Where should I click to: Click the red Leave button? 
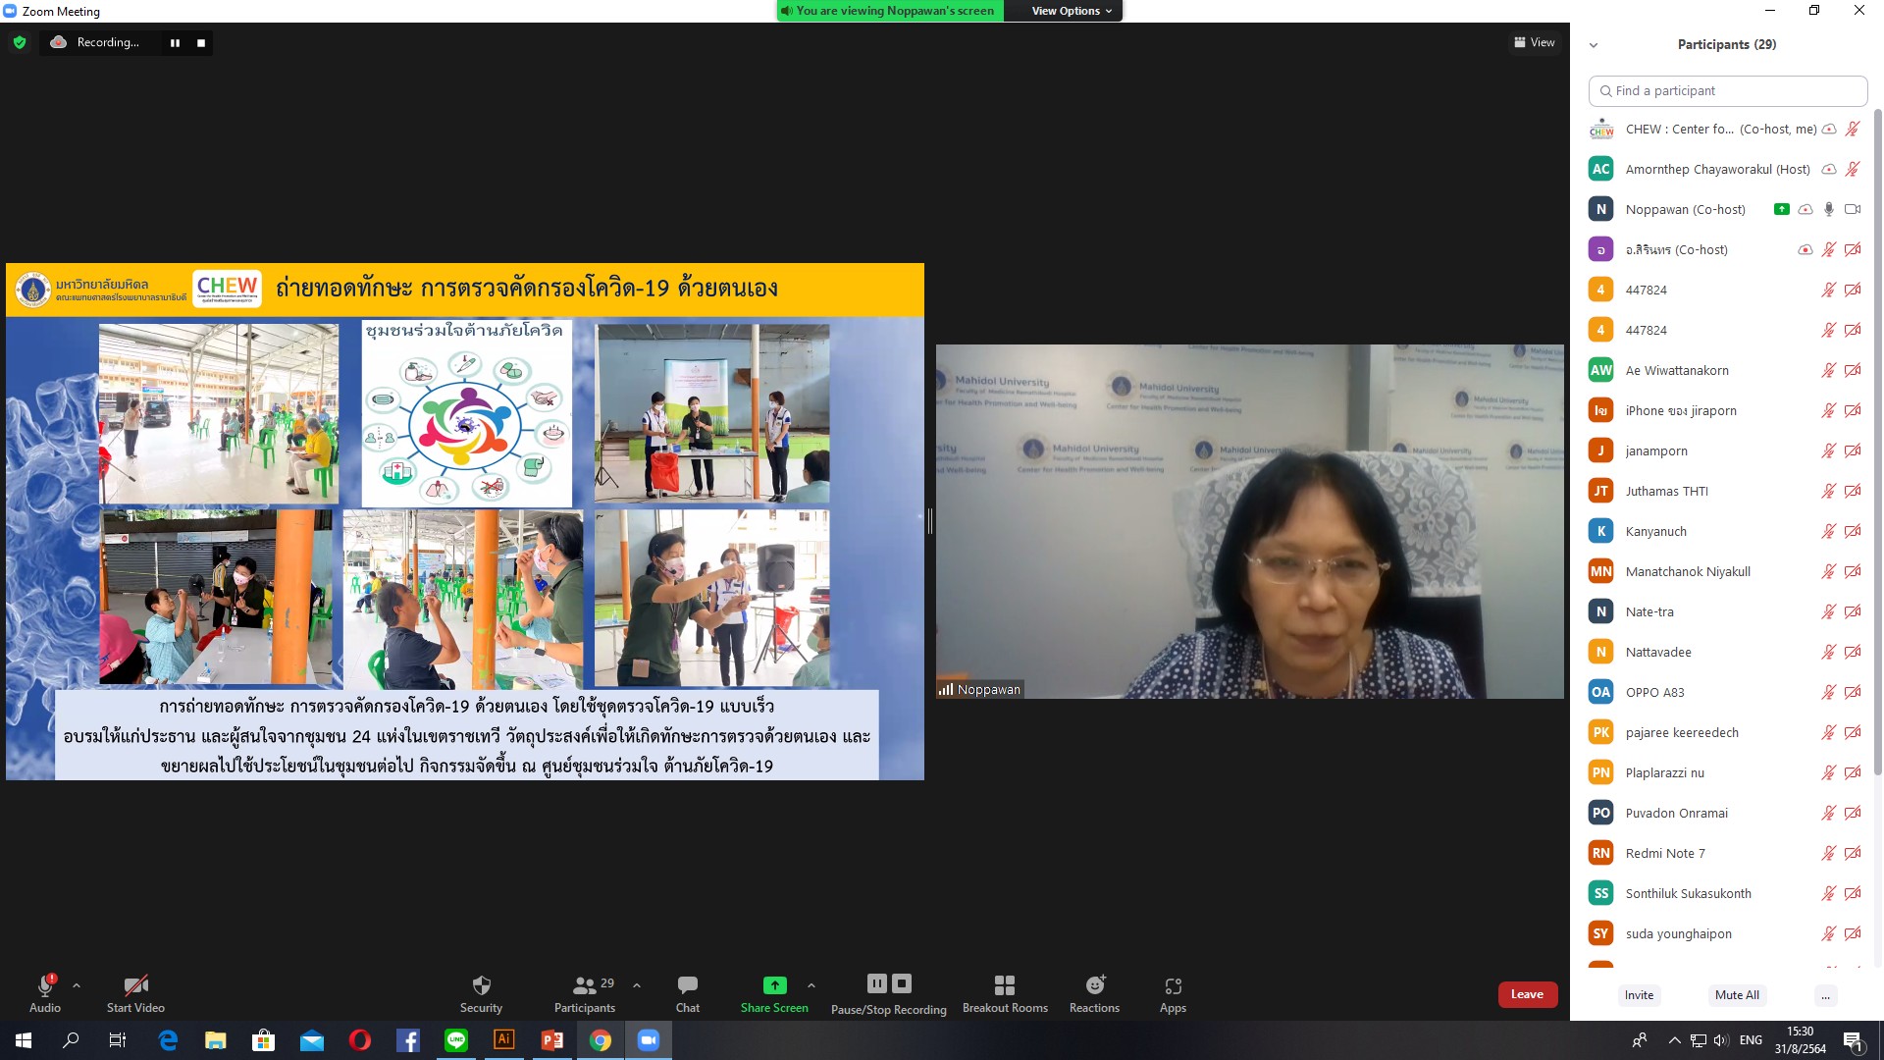1527,994
